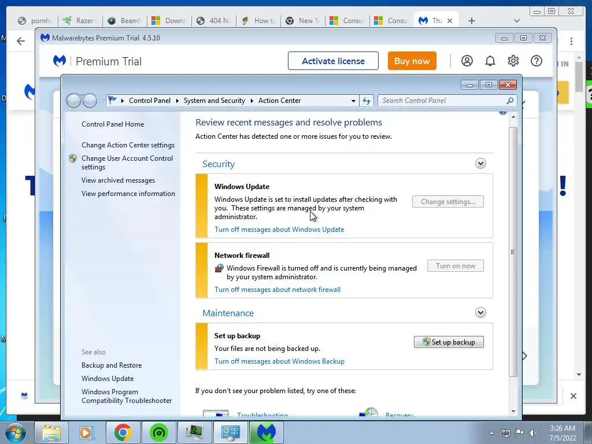Viewport: 592px width, 444px height.
Task: Open Change Action Center settings
Action: [x=128, y=145]
